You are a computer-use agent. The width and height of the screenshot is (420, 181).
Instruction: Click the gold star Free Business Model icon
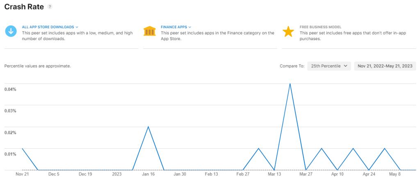[288, 32]
